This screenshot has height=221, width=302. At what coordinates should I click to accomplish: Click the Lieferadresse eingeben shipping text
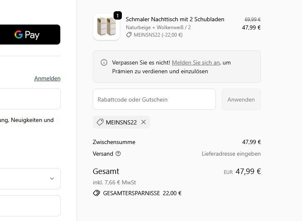[231, 154]
